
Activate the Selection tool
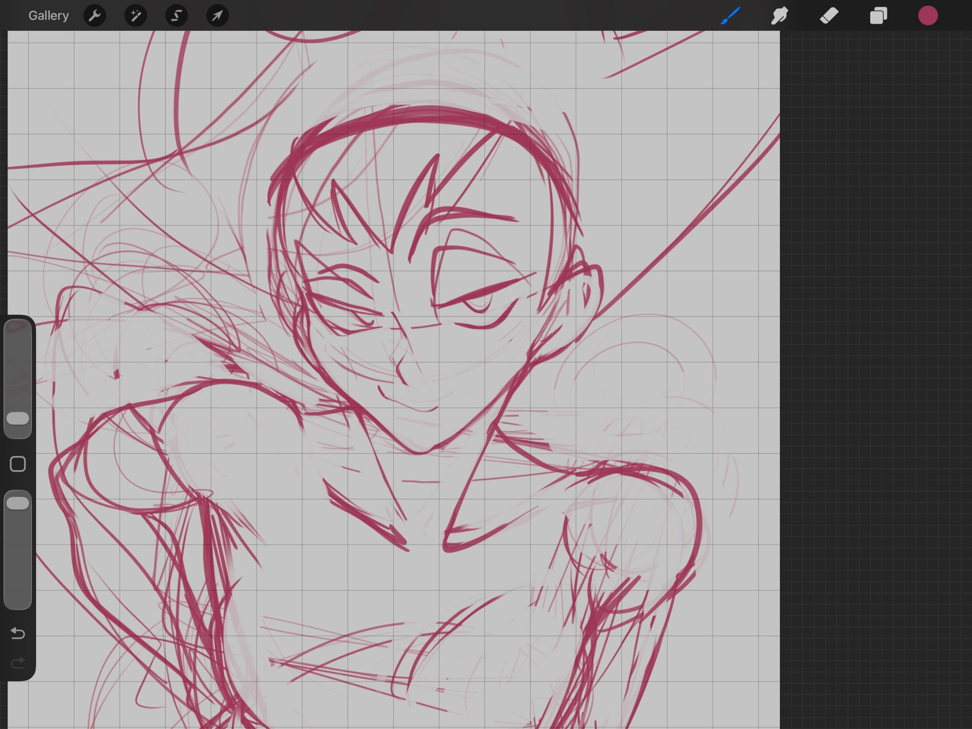[176, 16]
